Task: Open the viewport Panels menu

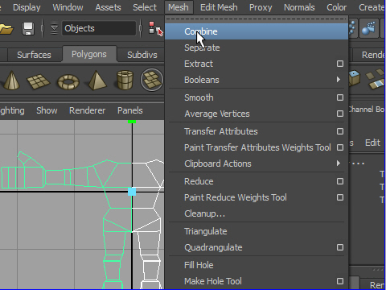Action: pyautogui.click(x=130, y=110)
